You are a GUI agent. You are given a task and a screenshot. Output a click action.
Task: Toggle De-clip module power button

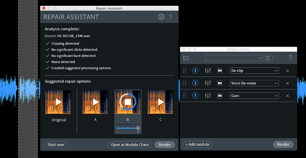tap(195, 70)
